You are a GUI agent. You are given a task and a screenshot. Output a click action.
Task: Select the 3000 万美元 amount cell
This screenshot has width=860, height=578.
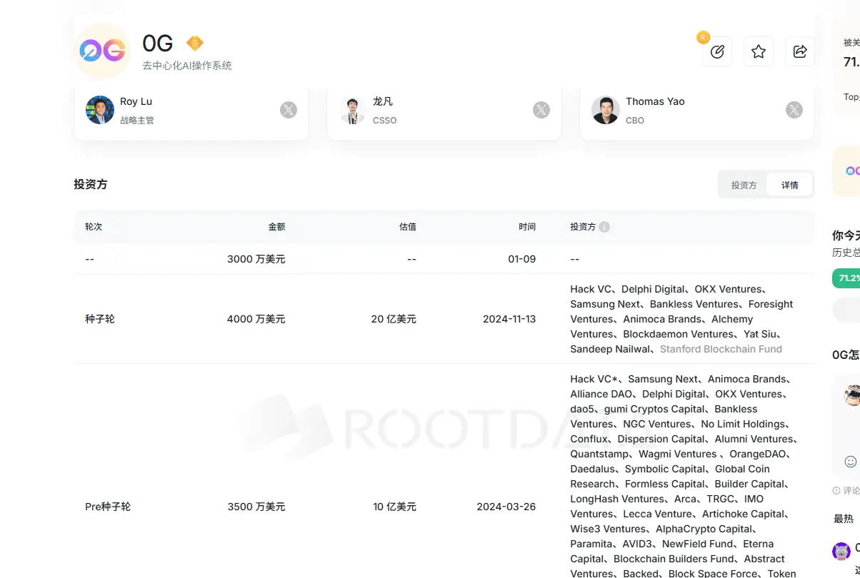coord(256,259)
